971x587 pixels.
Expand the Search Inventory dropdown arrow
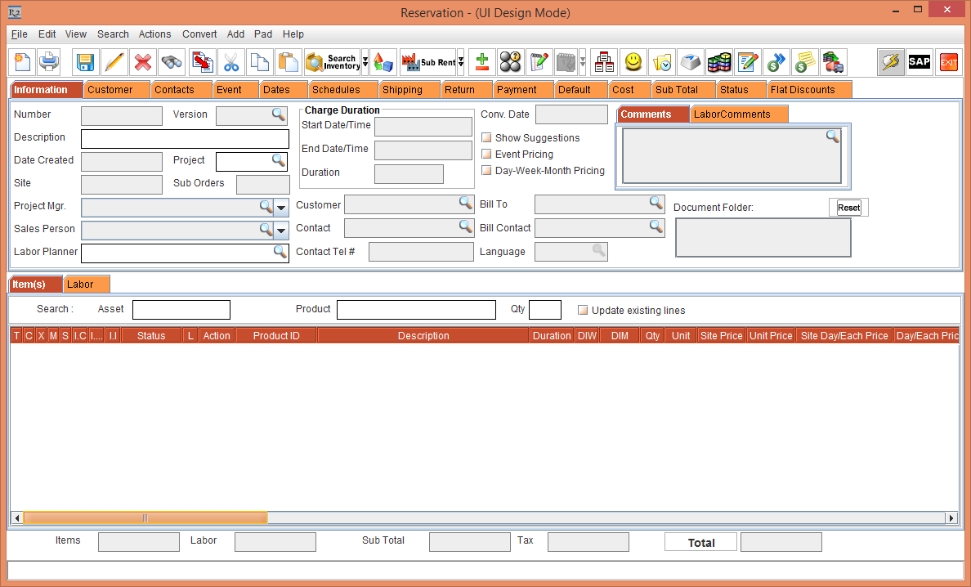click(x=365, y=62)
